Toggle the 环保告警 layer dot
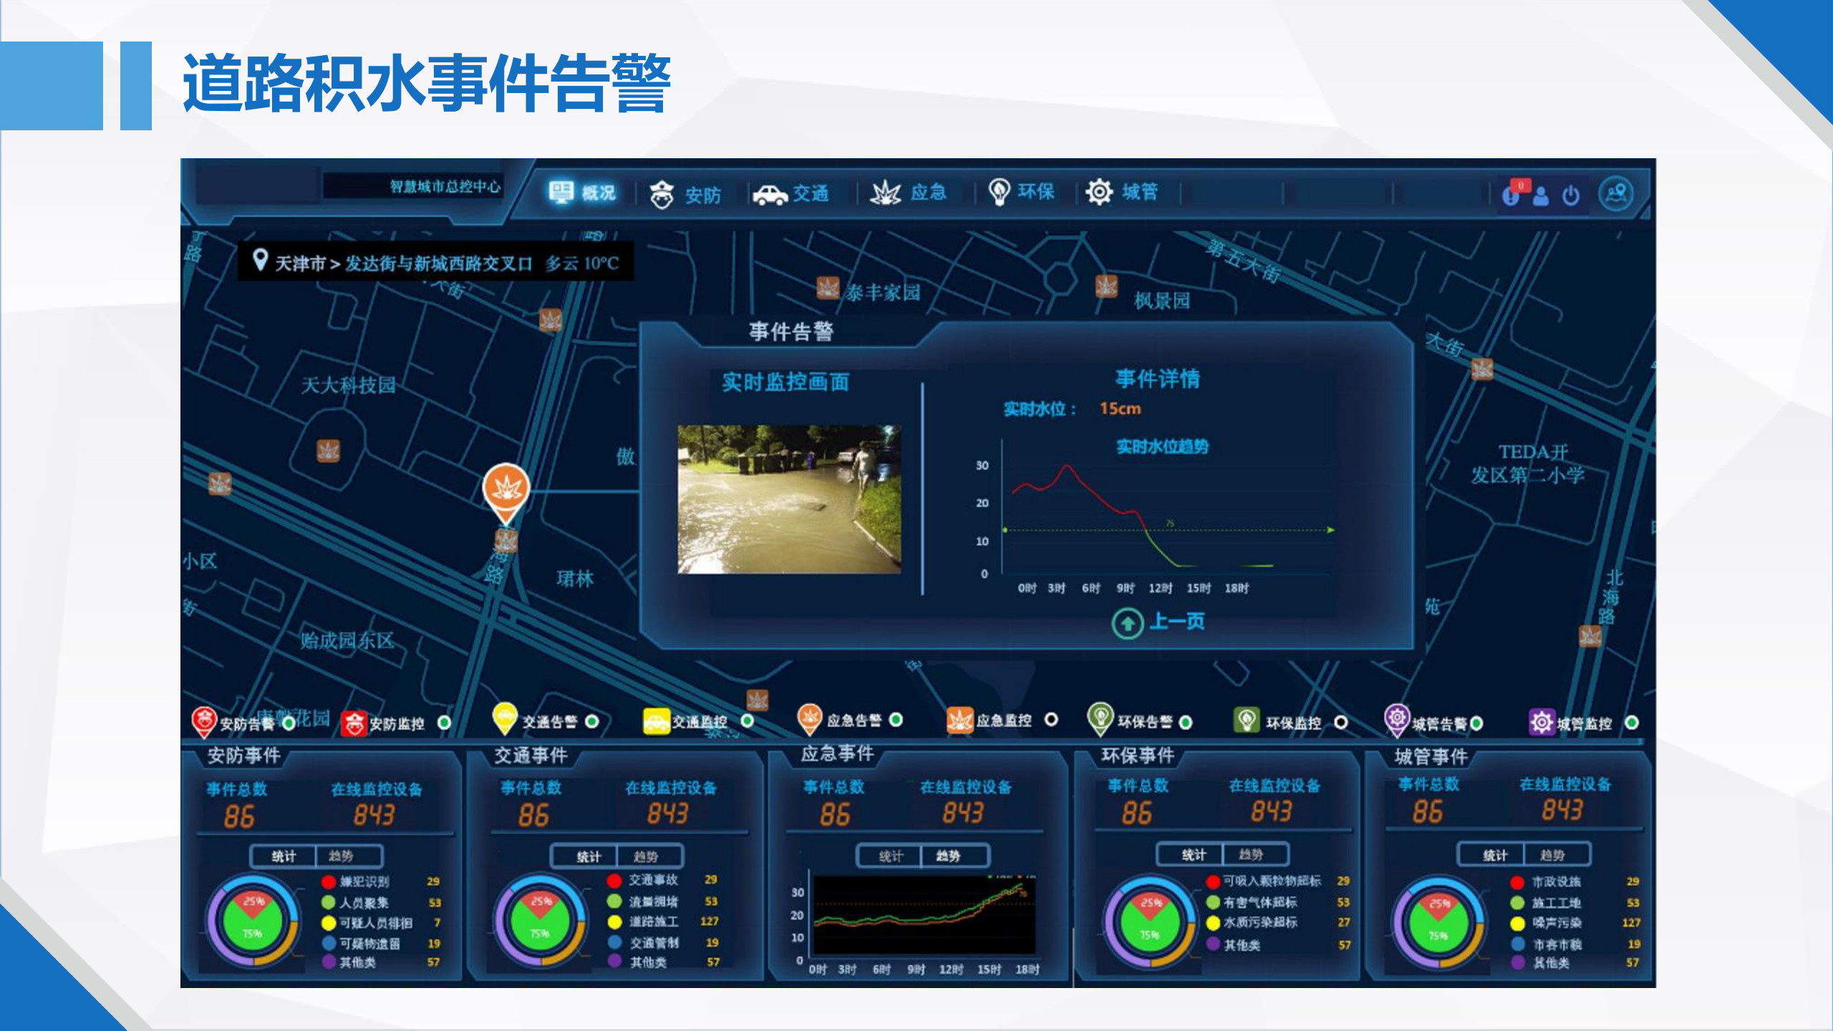1833x1031 pixels. pyautogui.click(x=1186, y=722)
